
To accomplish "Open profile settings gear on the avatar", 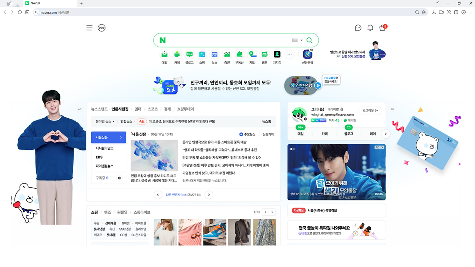I will [x=305, y=119].
